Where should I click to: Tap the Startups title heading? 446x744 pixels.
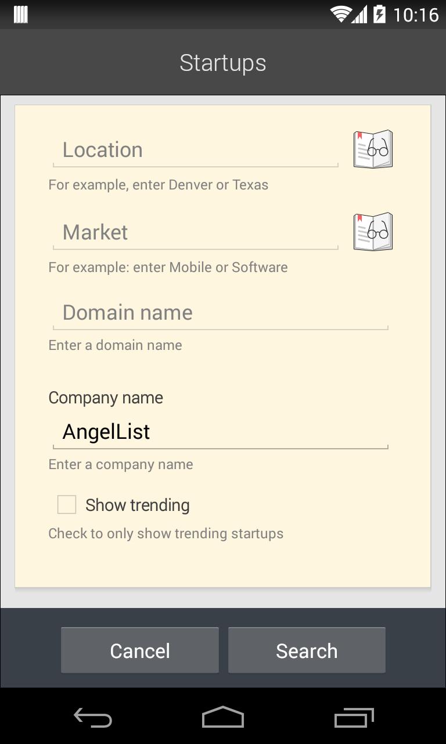[223, 63]
